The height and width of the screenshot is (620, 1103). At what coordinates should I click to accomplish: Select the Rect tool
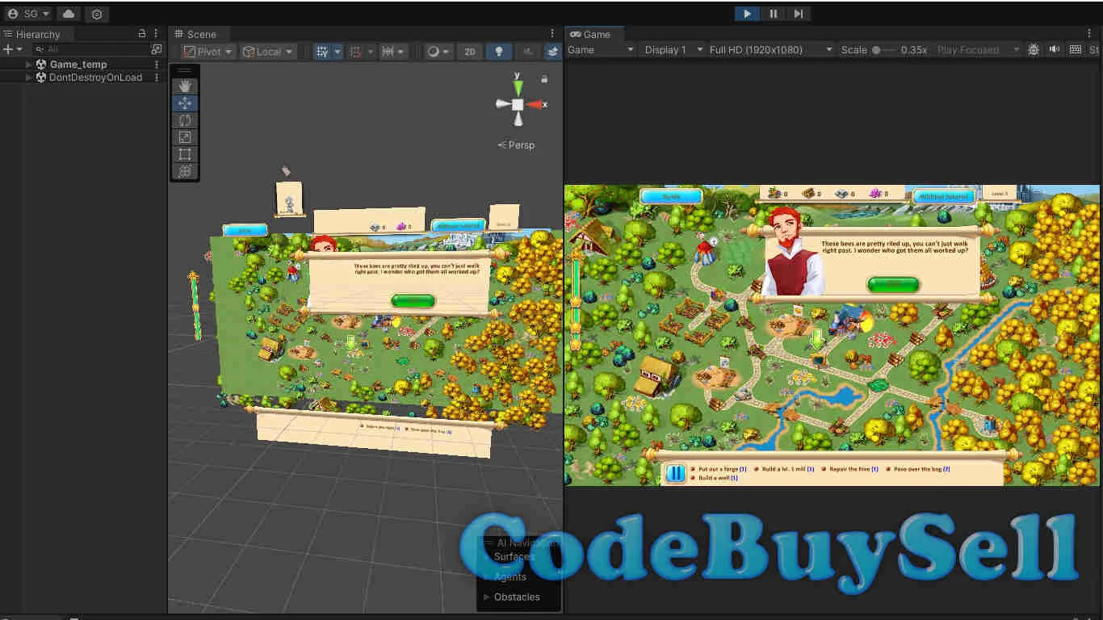(185, 154)
